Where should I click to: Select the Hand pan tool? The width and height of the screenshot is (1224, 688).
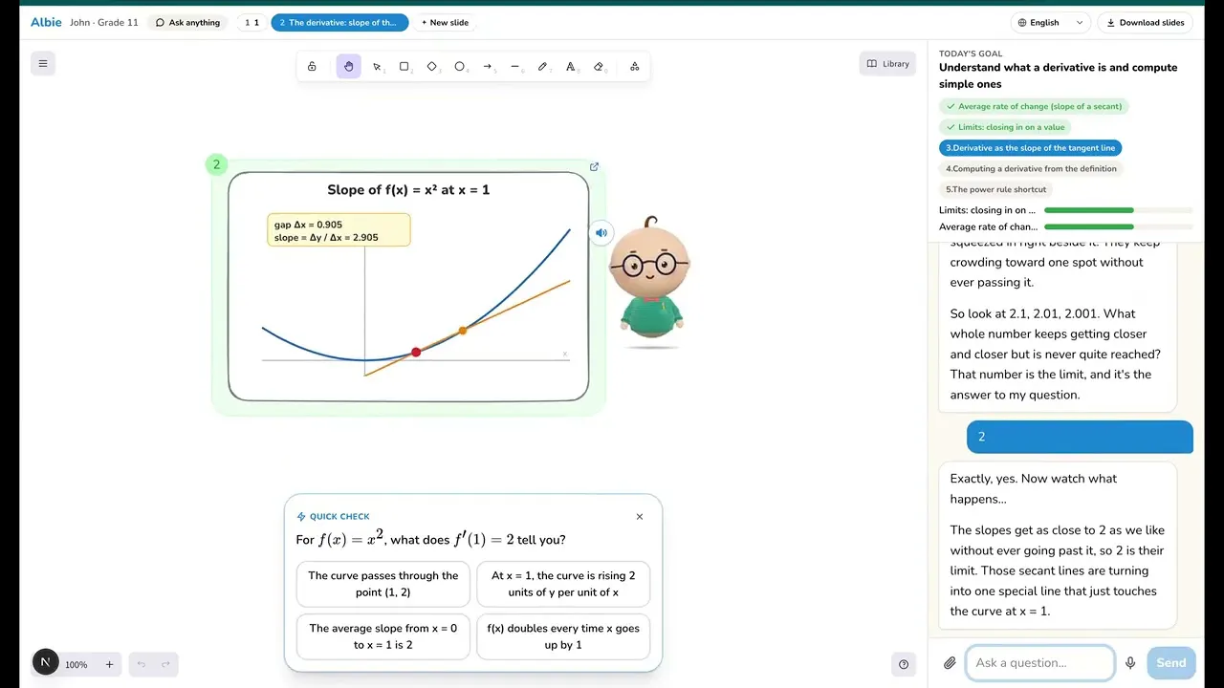point(349,67)
